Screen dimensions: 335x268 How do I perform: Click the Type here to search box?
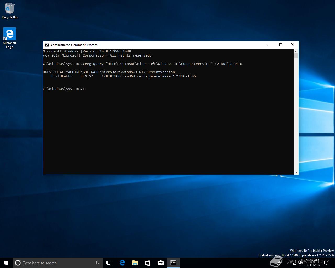(58, 263)
